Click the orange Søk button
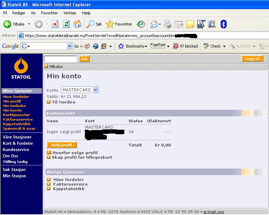 [84, 59]
